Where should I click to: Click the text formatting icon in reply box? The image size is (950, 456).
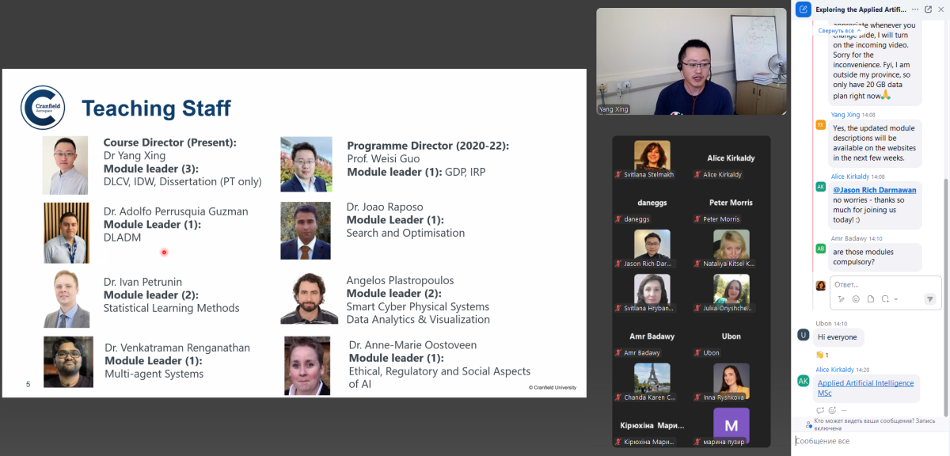842,299
